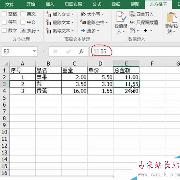Select column A header
180x180 pixels.
[x=22, y=63]
